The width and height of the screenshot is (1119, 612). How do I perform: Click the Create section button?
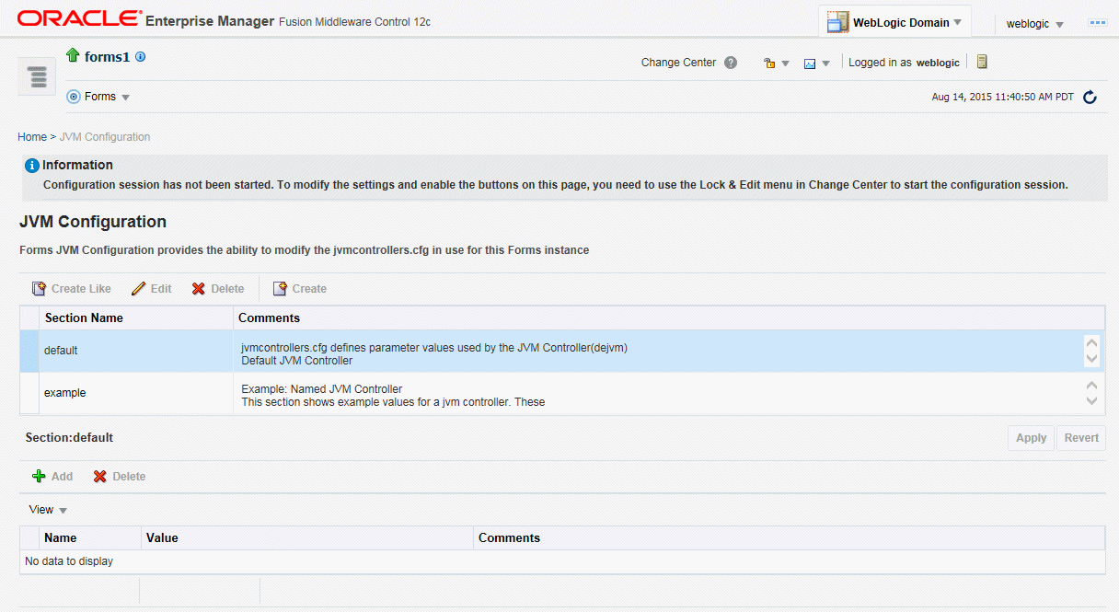(300, 289)
